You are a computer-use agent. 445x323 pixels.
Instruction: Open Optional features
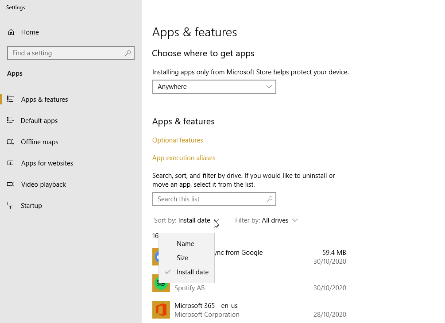pos(178,140)
